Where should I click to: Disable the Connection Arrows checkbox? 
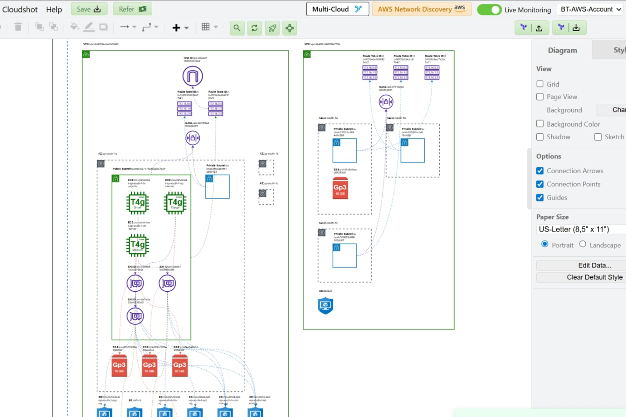click(x=540, y=170)
